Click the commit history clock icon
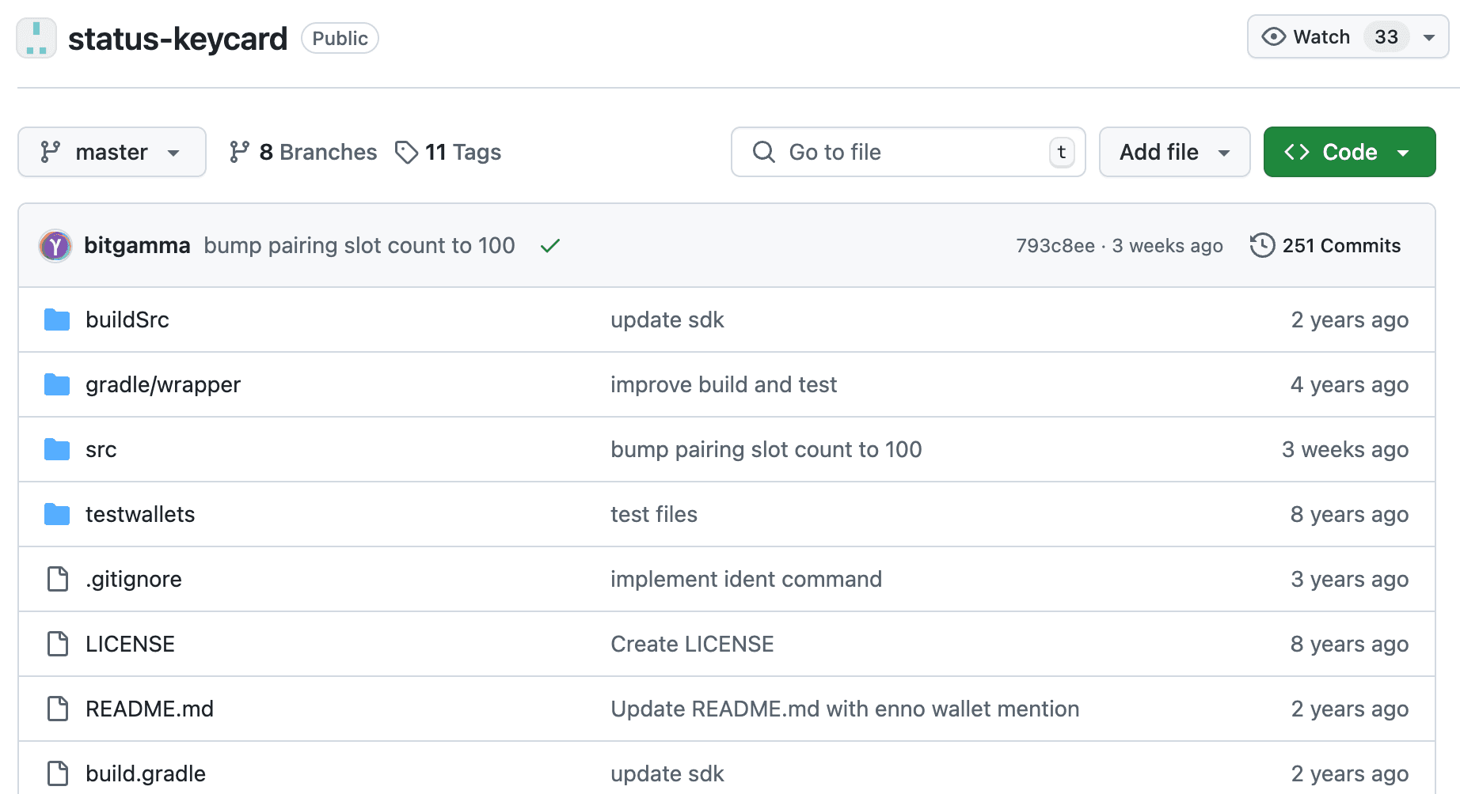The image size is (1460, 794). [1262, 245]
